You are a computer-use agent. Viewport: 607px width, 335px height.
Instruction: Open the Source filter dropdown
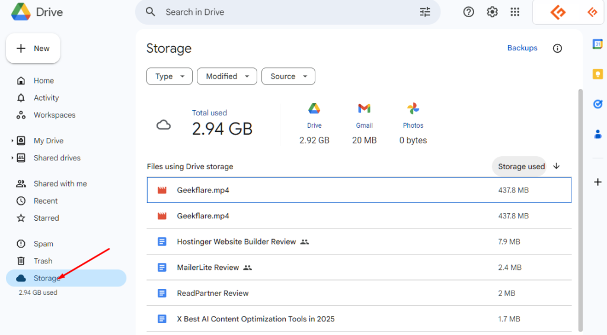288,76
